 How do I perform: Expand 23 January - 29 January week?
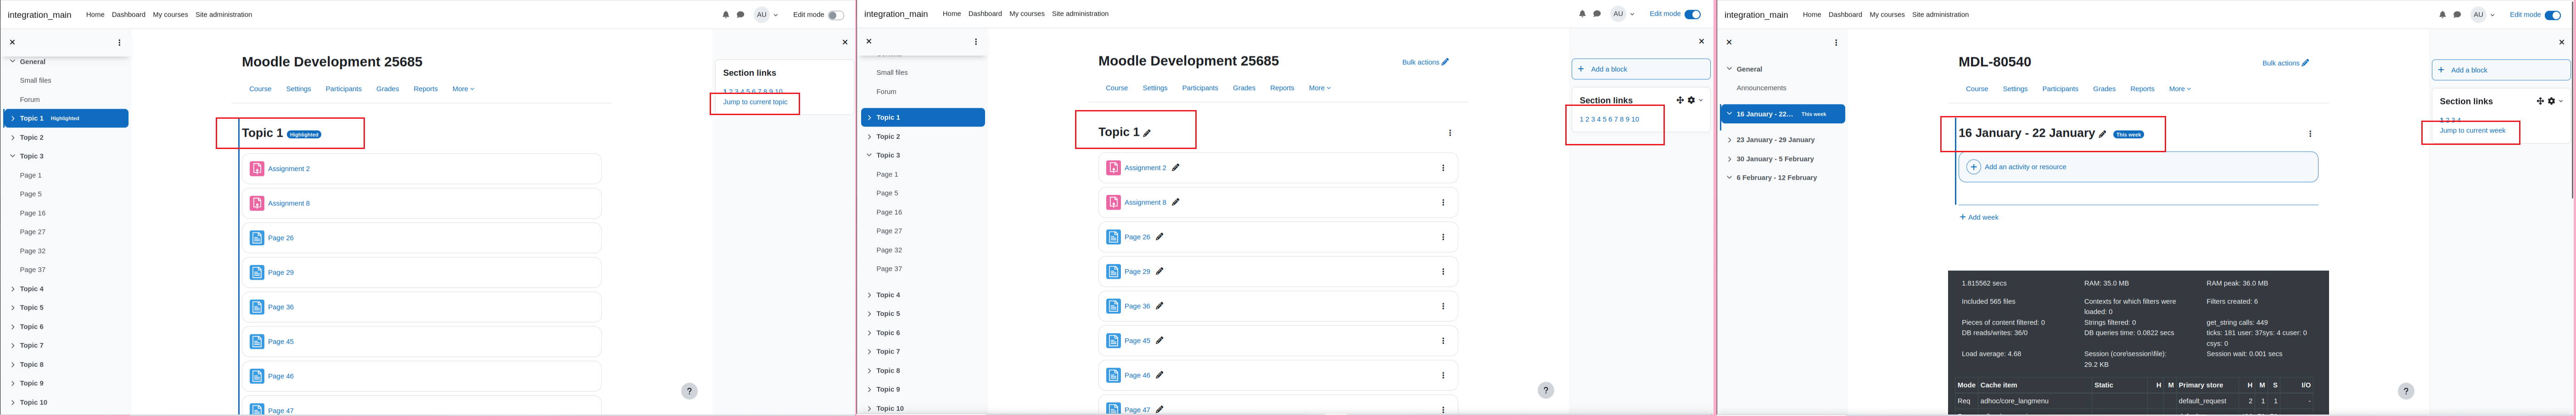[1730, 140]
